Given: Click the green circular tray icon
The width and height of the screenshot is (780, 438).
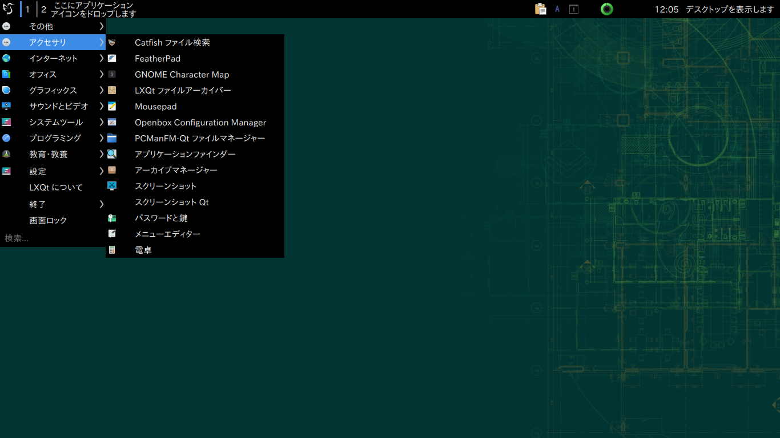Looking at the screenshot, I should point(607,9).
